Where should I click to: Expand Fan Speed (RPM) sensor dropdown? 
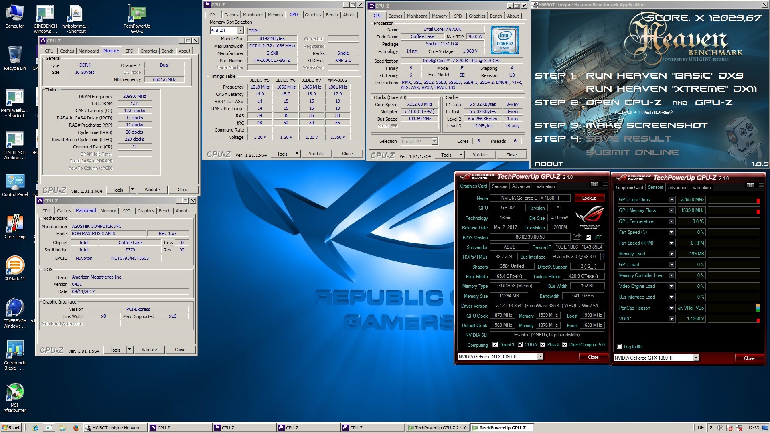pos(671,243)
